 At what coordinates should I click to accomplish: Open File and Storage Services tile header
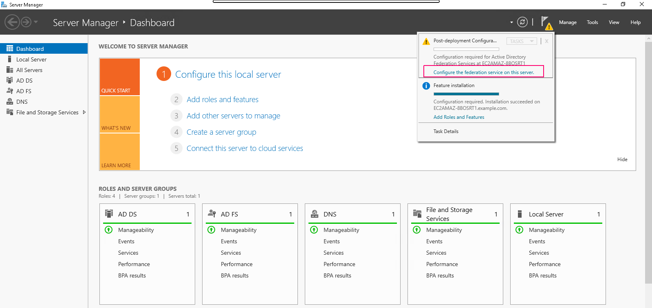pyautogui.click(x=455, y=214)
